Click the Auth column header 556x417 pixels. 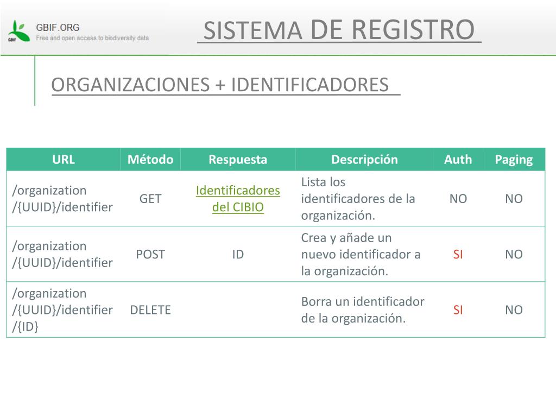[x=458, y=160]
